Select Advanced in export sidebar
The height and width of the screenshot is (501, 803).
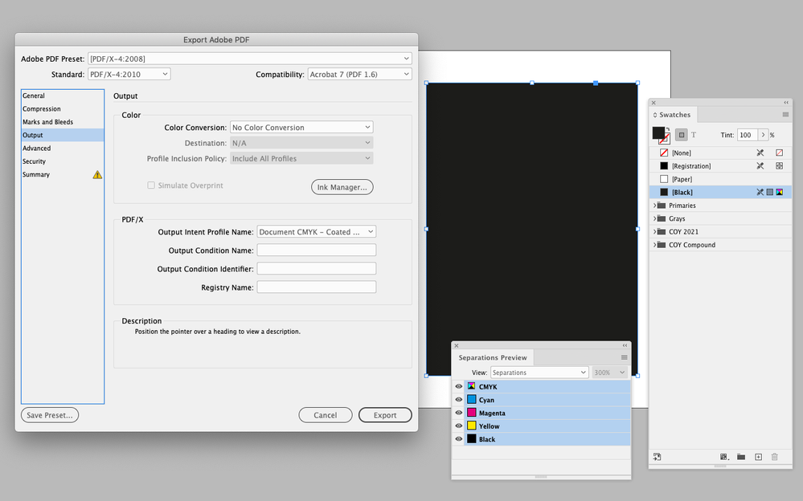pos(63,149)
